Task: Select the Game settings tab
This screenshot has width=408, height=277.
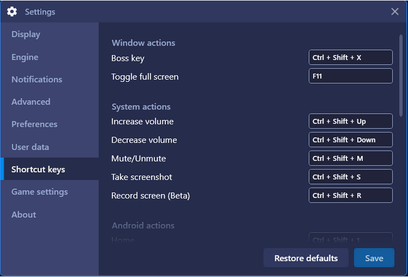Action: 39,192
